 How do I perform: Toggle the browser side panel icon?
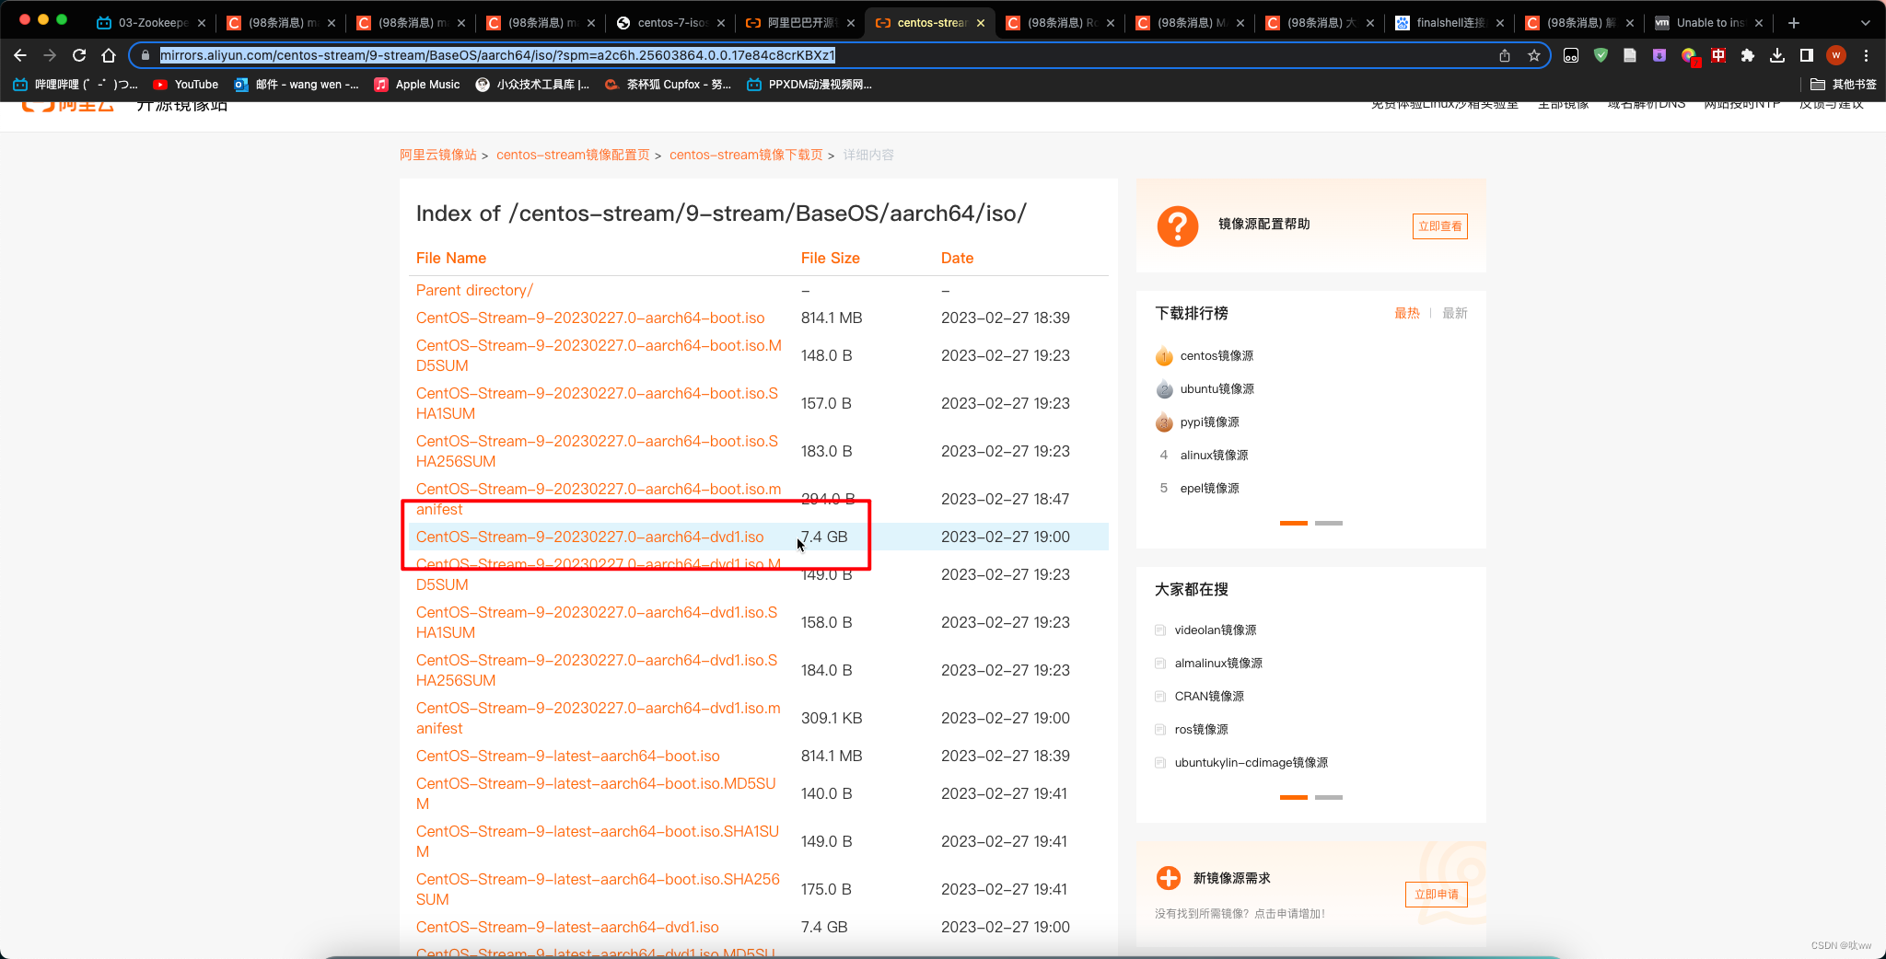pos(1807,55)
